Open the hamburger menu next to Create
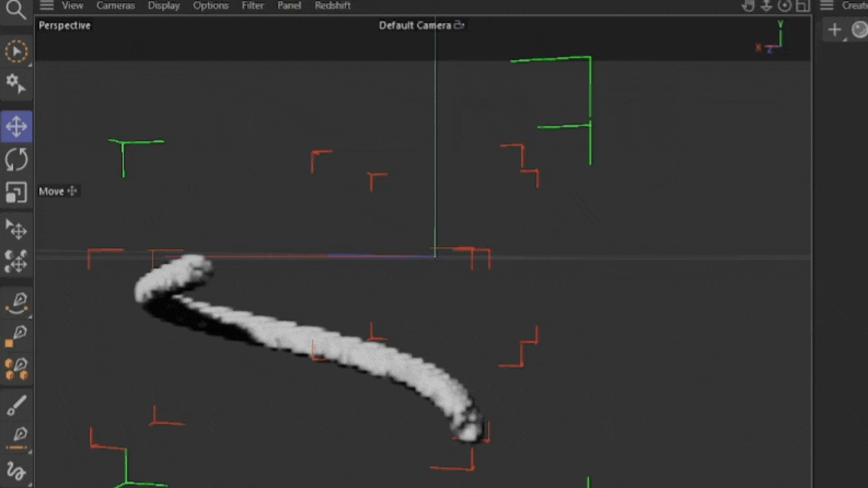Viewport: 868px width, 488px height. point(827,5)
